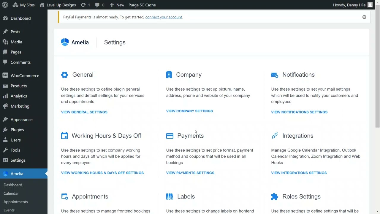The width and height of the screenshot is (380, 214).
Task: Open the Amelia menu in sidebar
Action: tap(24, 174)
